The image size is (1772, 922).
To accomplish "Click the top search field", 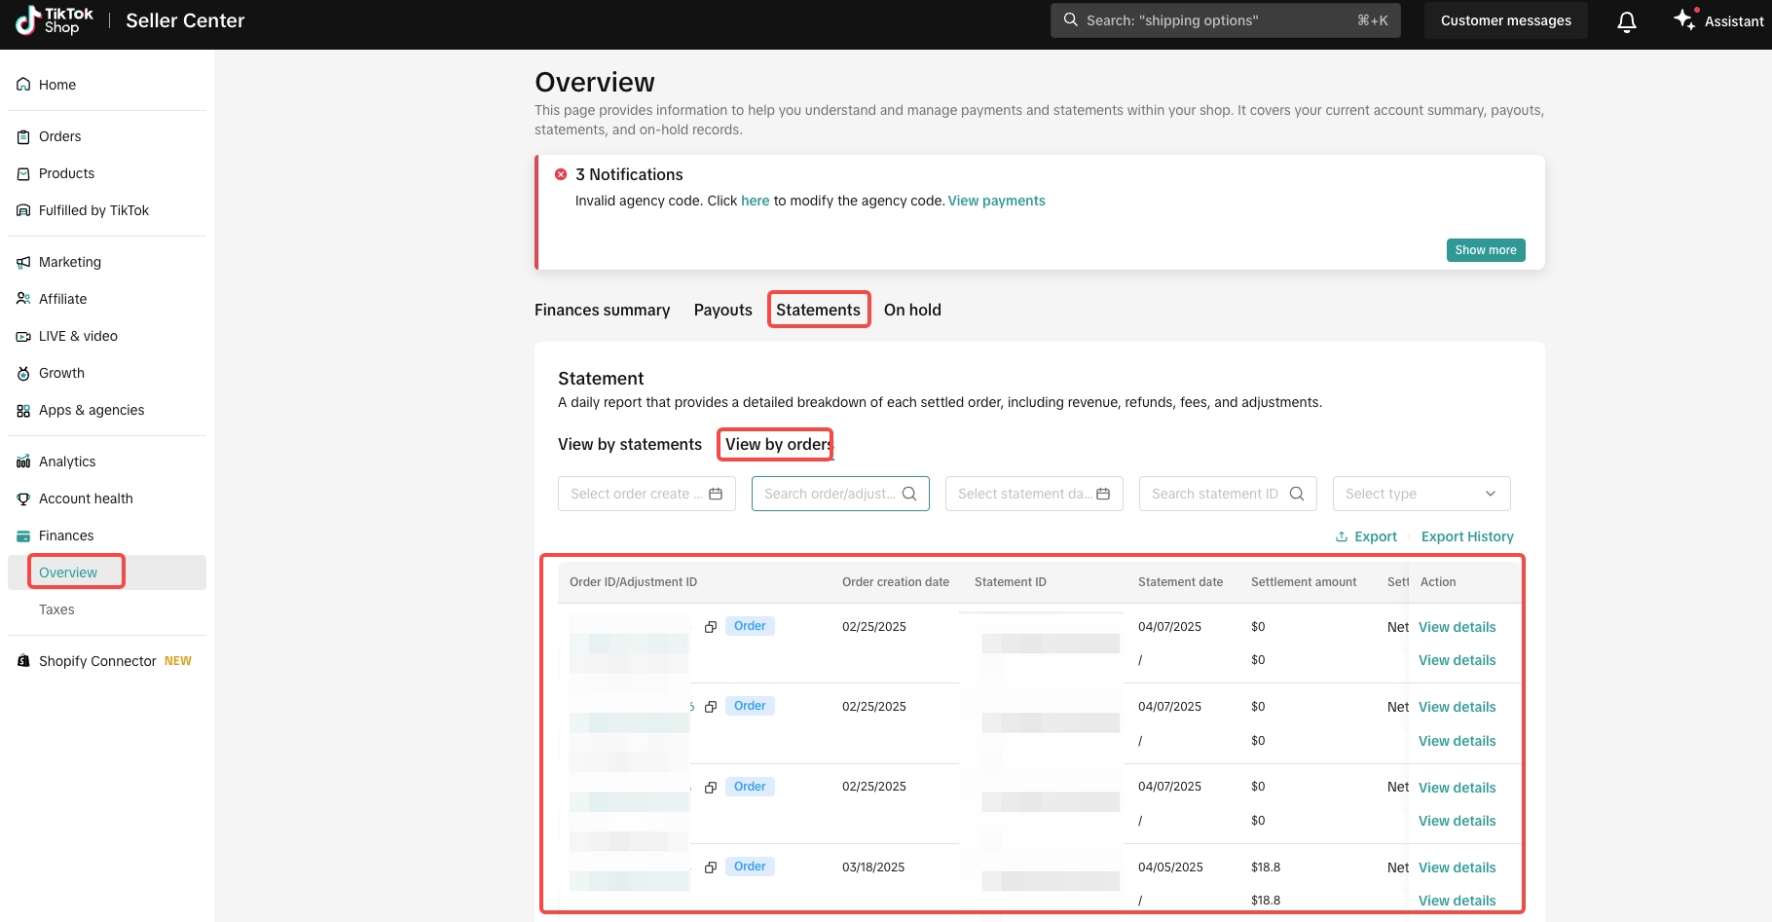I will [x=1225, y=20].
